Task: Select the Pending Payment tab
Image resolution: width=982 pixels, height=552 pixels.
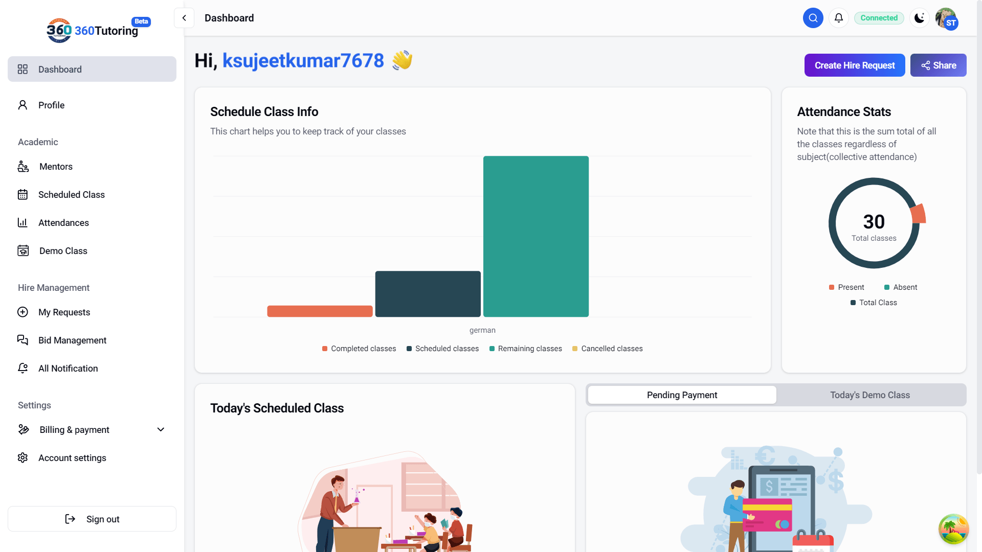Action: click(x=682, y=395)
